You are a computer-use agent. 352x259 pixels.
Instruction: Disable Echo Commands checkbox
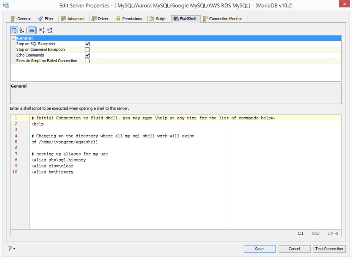click(87, 55)
